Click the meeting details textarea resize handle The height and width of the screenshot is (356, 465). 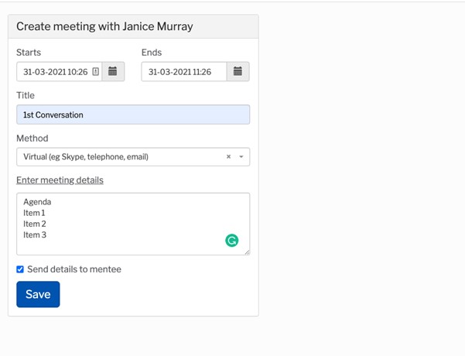pyautogui.click(x=247, y=252)
